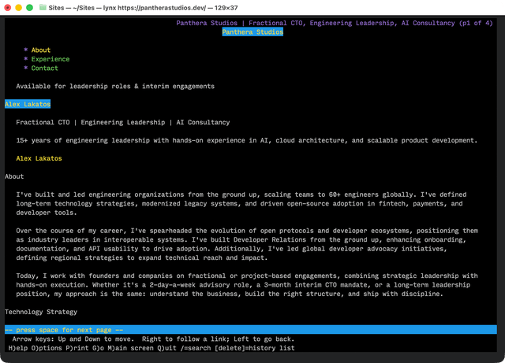This screenshot has height=363, width=505.
Task: Click the highlighted Alex Lakatos heading
Action: 28,104
